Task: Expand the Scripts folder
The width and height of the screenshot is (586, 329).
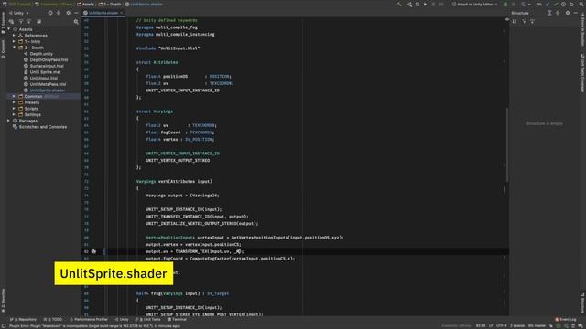Action: (15, 109)
